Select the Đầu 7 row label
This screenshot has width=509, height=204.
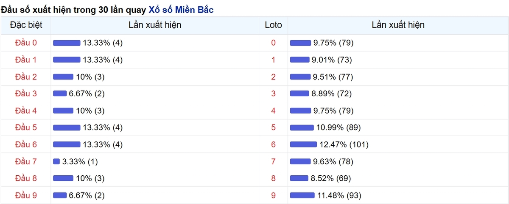pyautogui.click(x=26, y=161)
